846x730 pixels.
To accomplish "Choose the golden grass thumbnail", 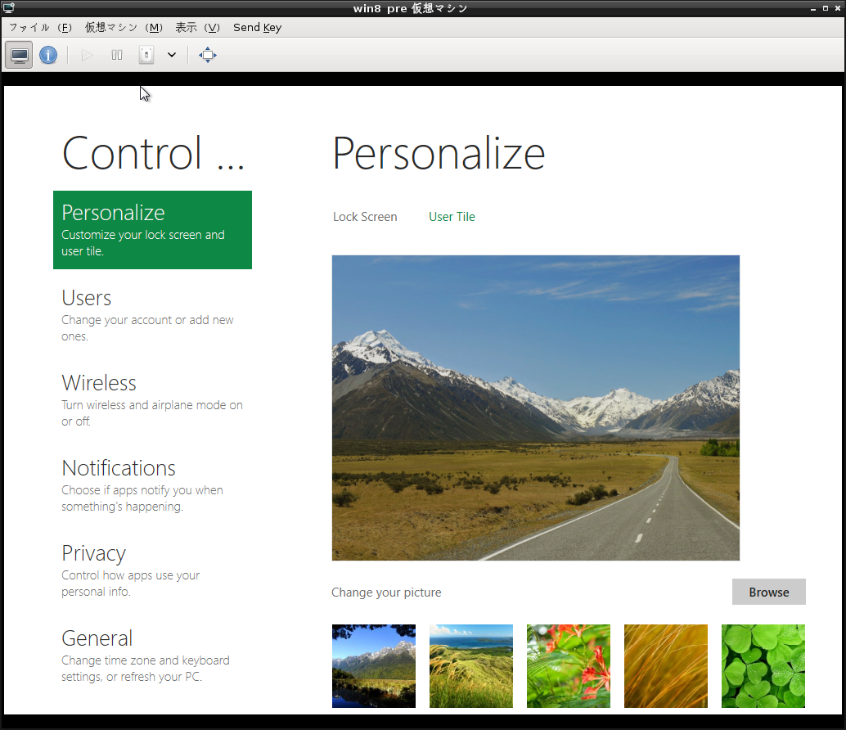I will 666,666.
